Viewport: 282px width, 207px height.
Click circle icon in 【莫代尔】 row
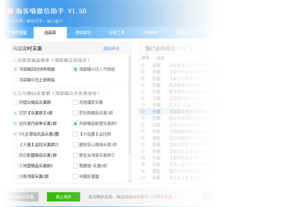coord(143,78)
